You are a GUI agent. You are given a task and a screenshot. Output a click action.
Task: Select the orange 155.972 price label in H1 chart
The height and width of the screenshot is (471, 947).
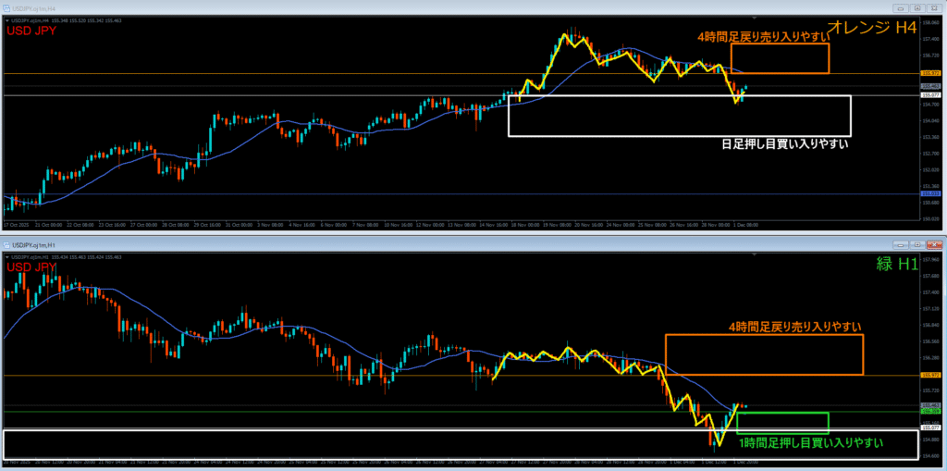929,375
